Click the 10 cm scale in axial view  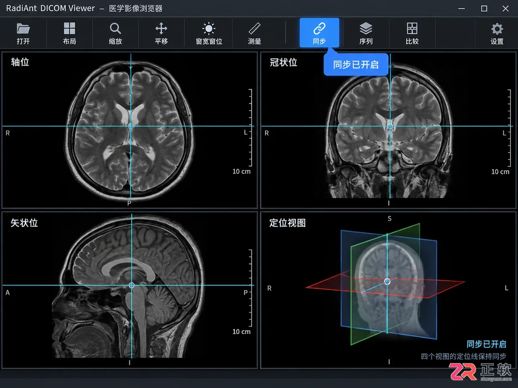(x=241, y=171)
